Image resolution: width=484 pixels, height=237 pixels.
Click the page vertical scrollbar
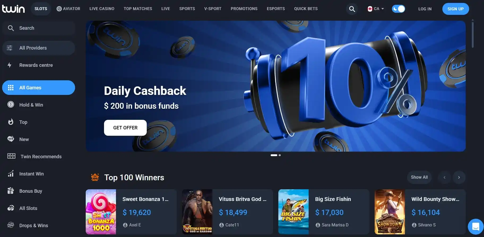(473, 34)
